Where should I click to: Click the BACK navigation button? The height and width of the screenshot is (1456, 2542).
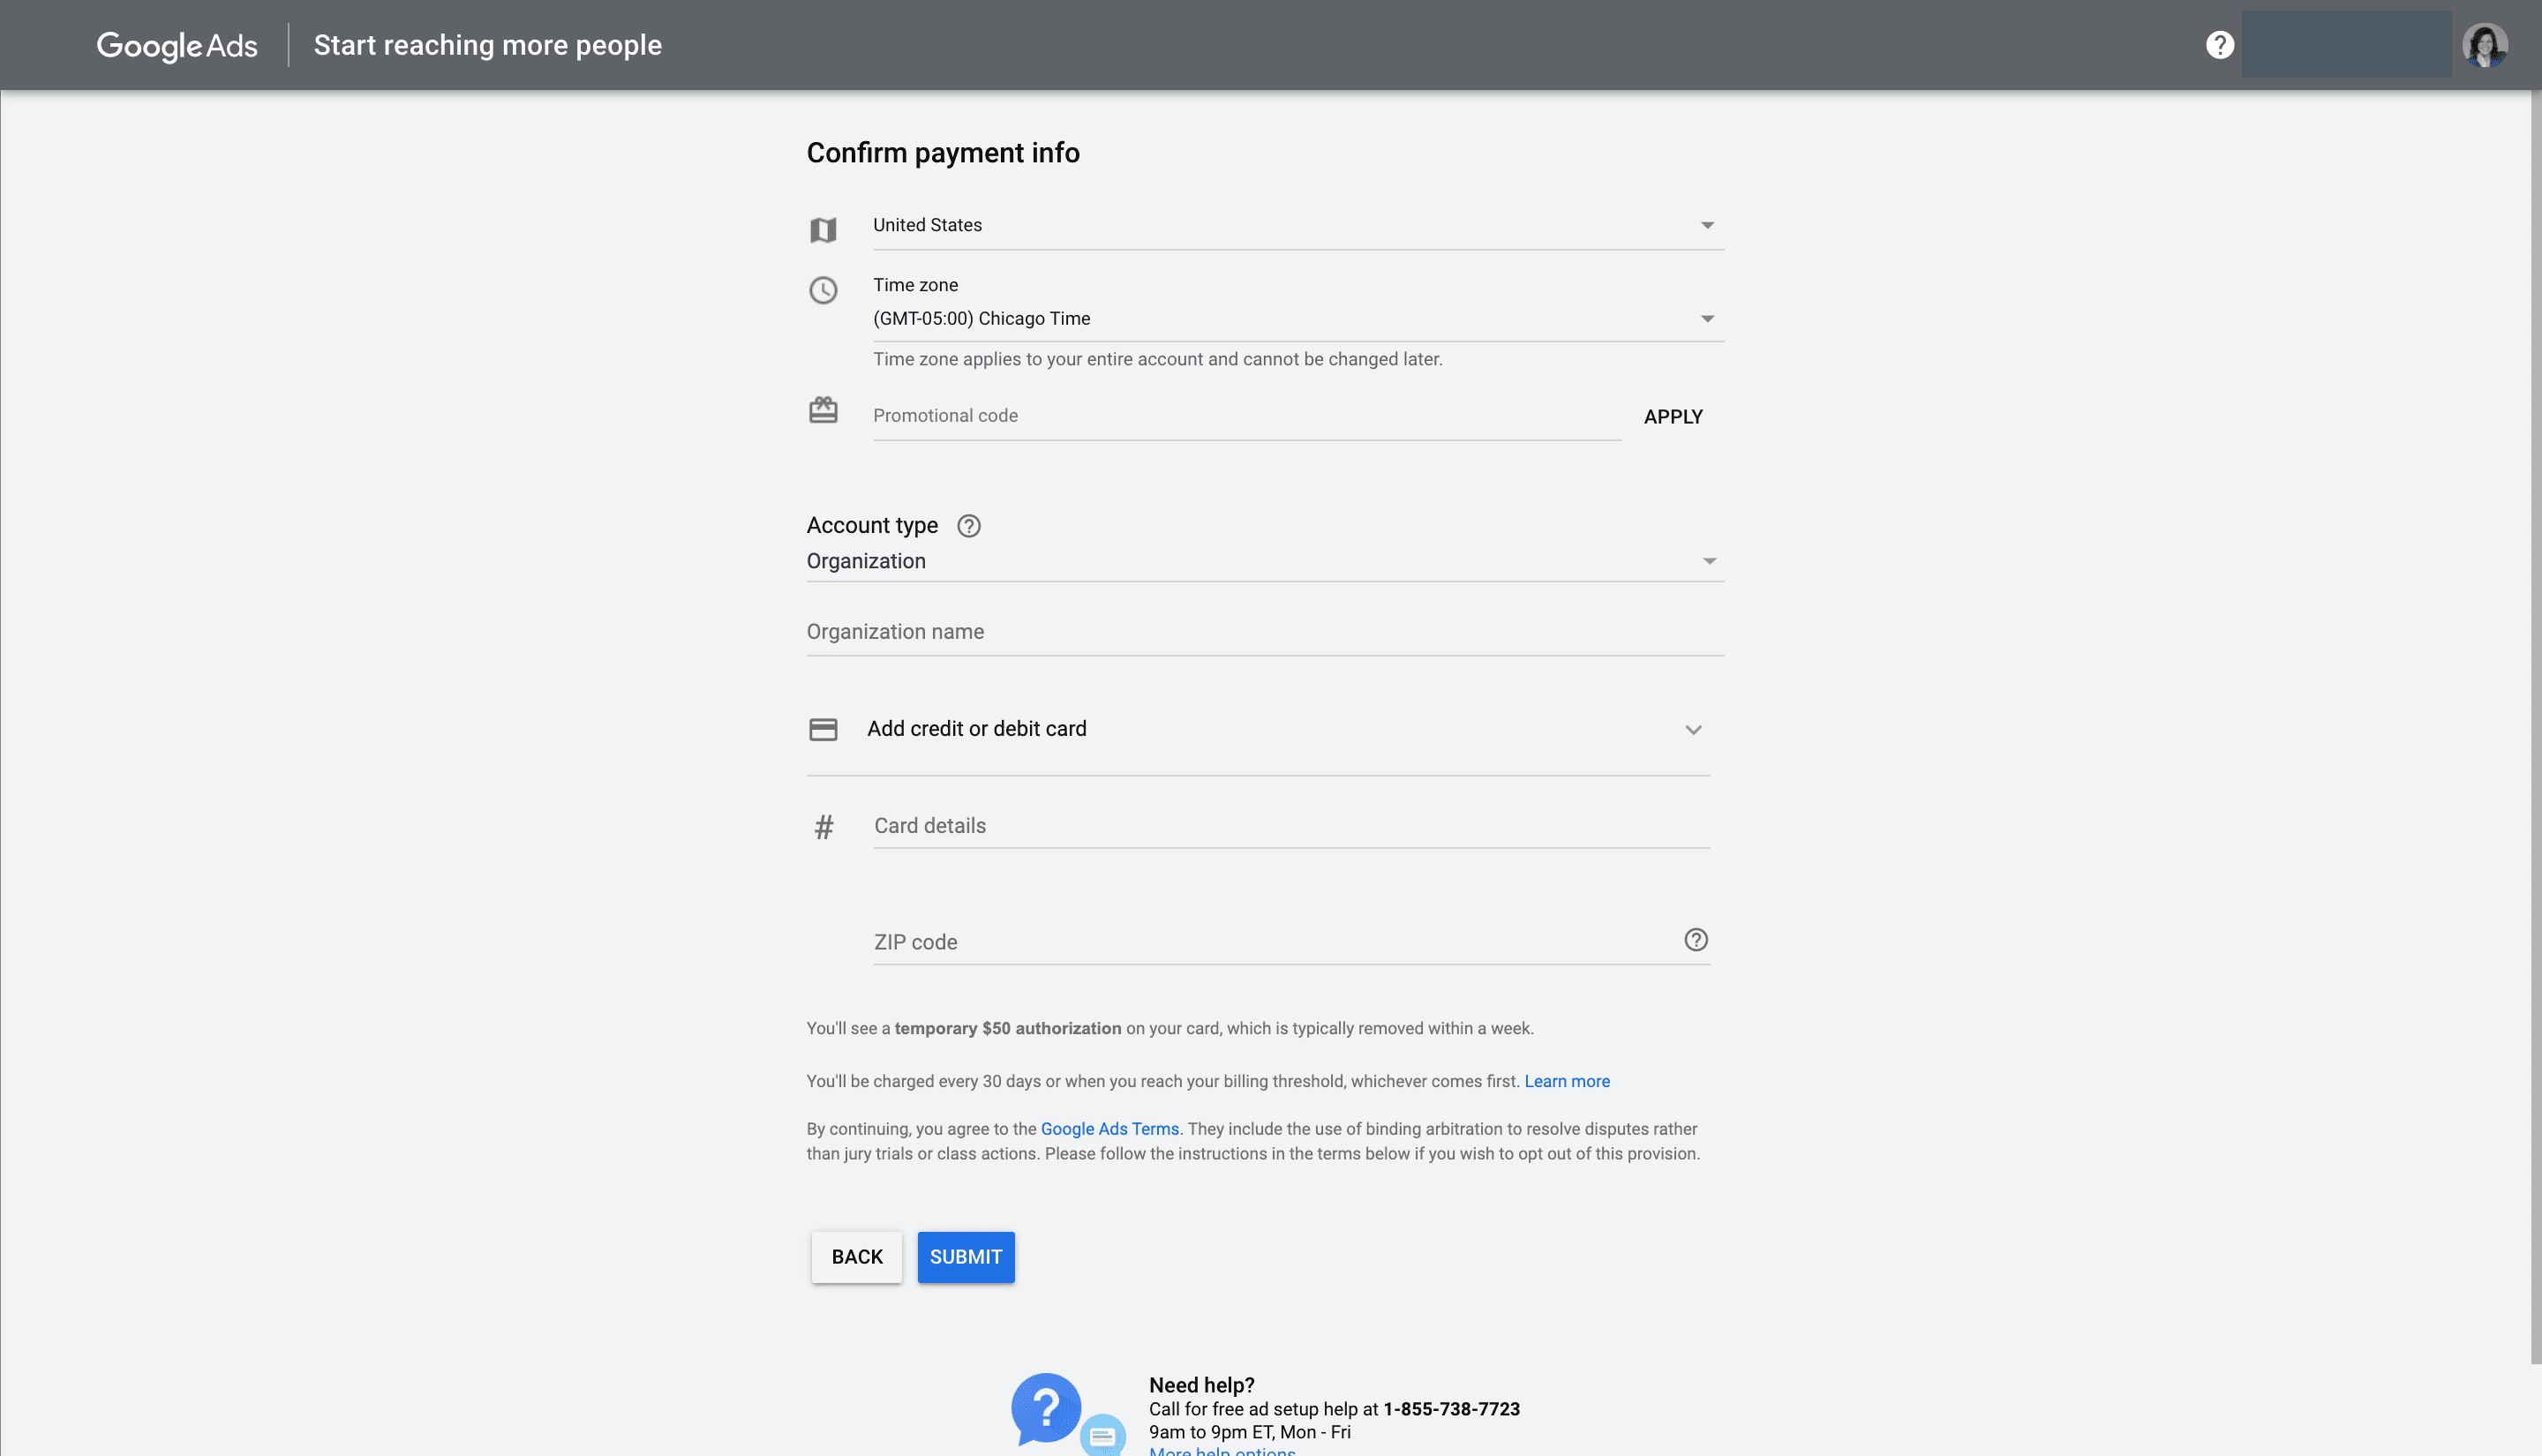pyautogui.click(x=857, y=1257)
